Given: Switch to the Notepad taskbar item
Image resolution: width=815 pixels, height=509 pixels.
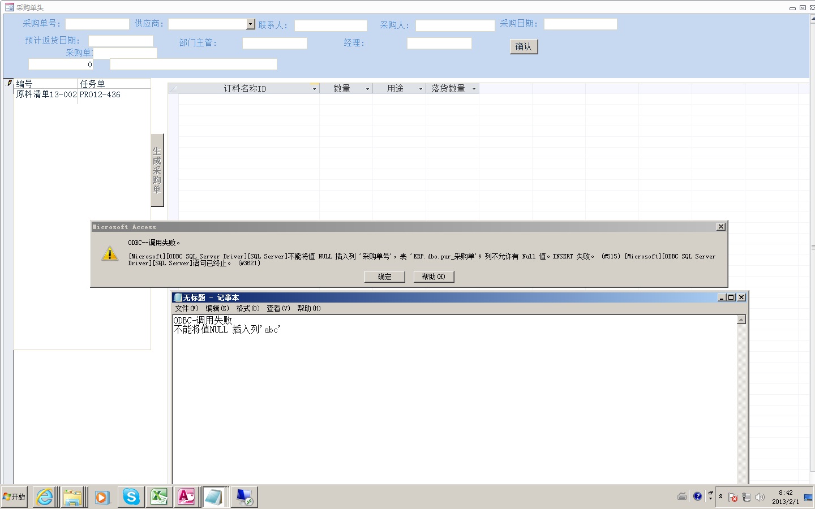Looking at the screenshot, I should click(x=215, y=497).
